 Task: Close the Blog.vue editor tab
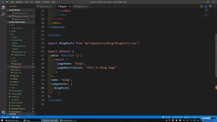pos(70,6)
